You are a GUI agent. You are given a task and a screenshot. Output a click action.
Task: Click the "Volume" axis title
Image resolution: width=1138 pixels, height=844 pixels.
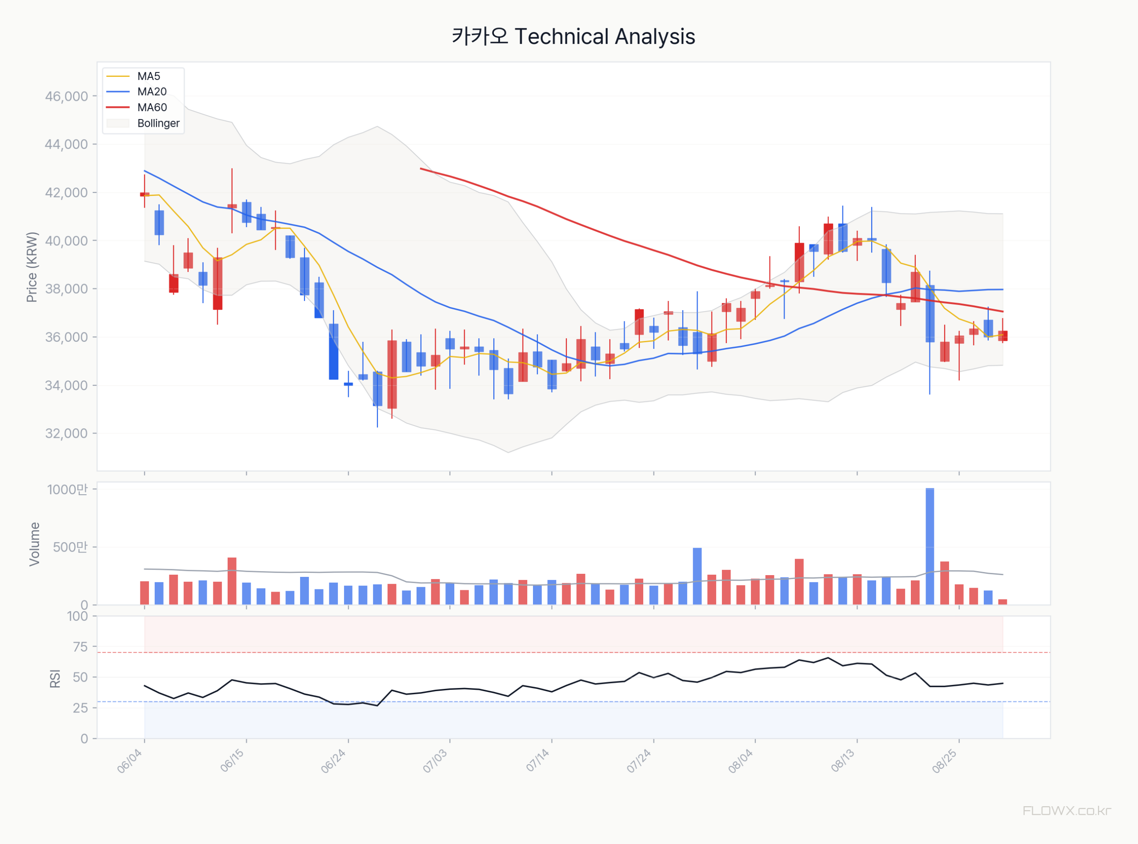pyautogui.click(x=34, y=544)
